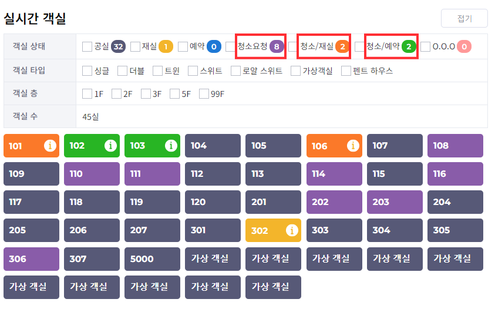Click the info icon on room 106
495x309 pixels.
tap(353, 146)
